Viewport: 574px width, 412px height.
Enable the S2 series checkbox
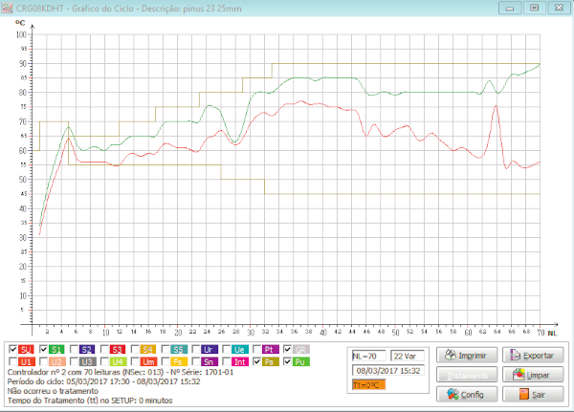point(74,350)
